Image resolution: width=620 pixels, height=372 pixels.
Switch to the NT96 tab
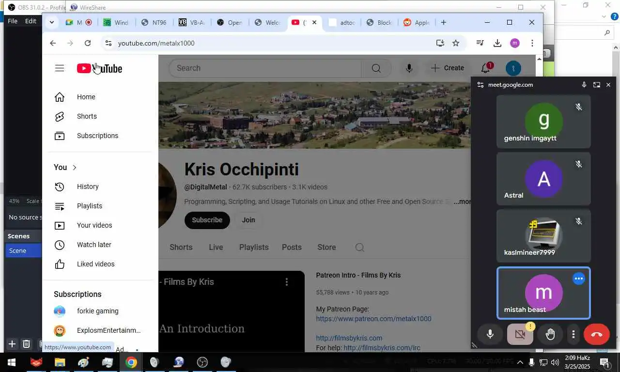(155, 22)
